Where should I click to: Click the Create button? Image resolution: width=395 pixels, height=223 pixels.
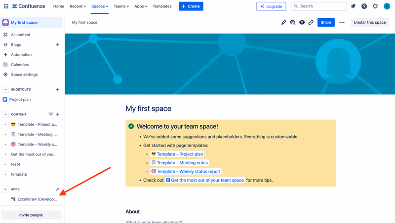point(191,6)
